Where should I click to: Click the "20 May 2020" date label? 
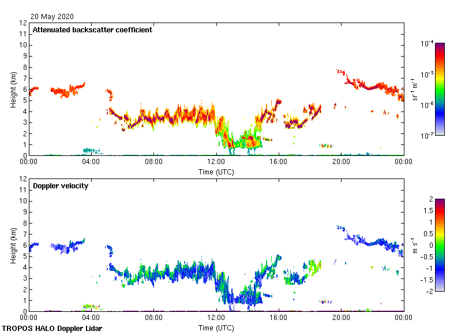tap(53, 17)
